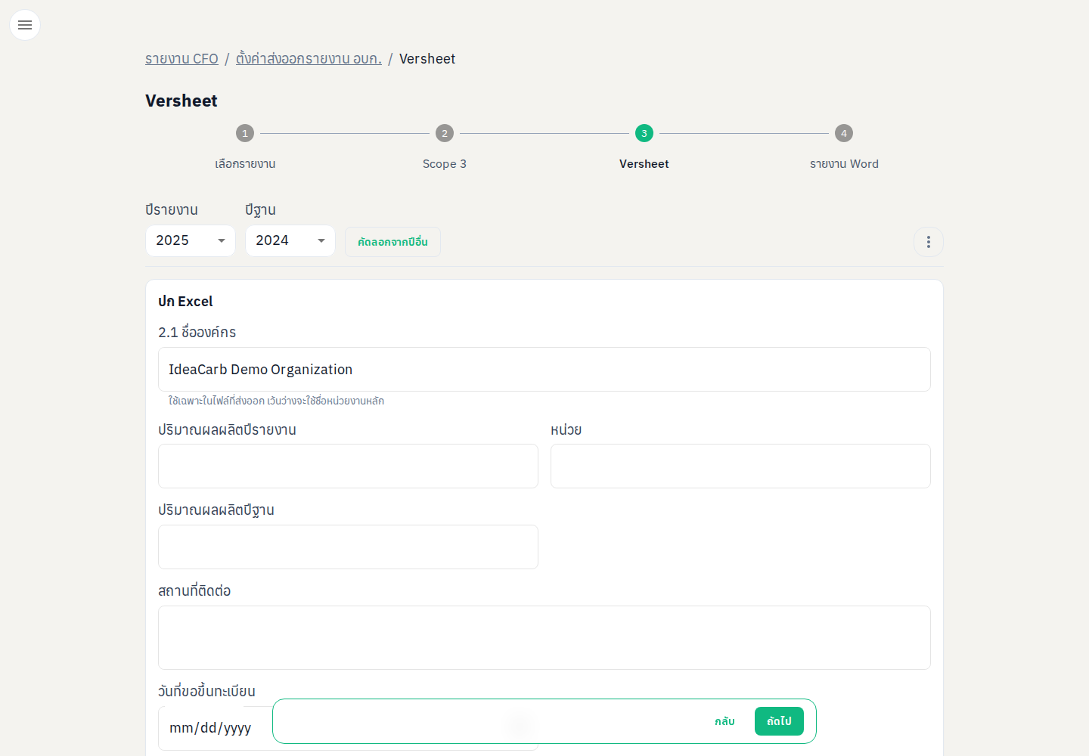Click the ถัดไป next button
Viewport: 1089px width, 756px height.
pyautogui.click(x=779, y=721)
